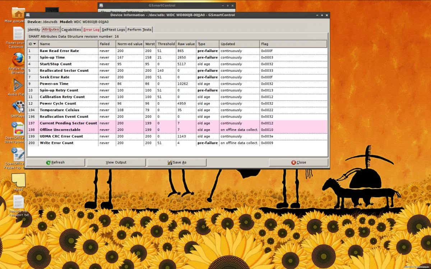The height and width of the screenshot is (269, 431).
Task: Sort by the Type column header
Action: (x=208, y=44)
